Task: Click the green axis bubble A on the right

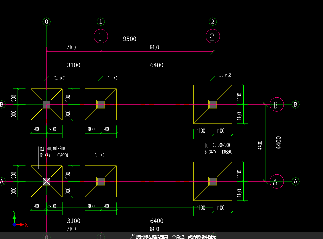Action: [295, 182]
